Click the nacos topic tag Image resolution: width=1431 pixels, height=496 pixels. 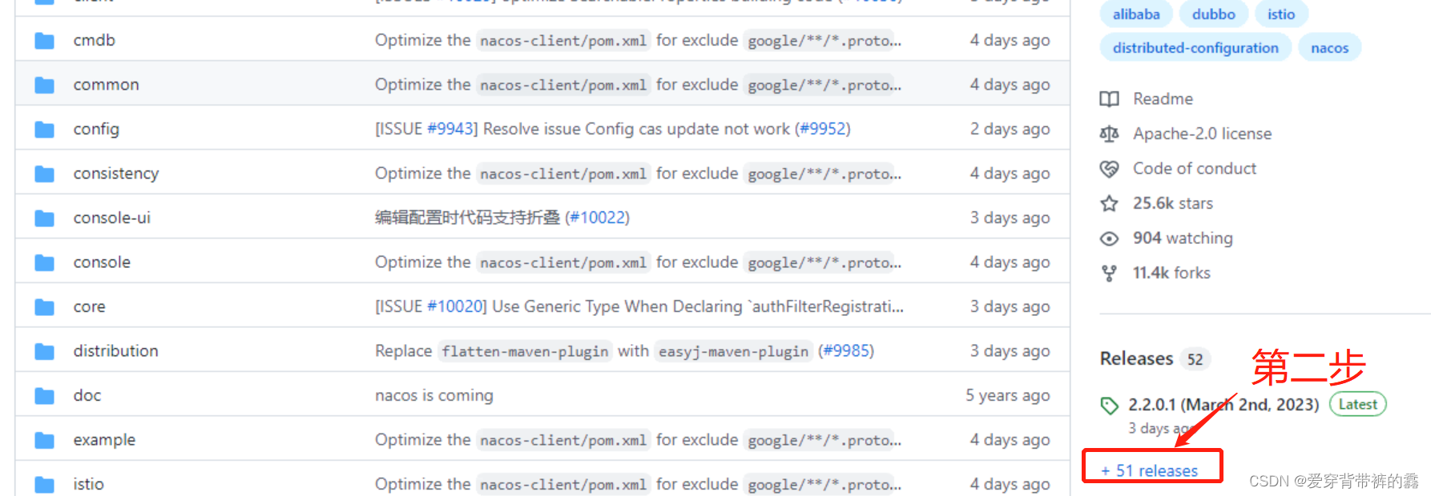[x=1329, y=48]
